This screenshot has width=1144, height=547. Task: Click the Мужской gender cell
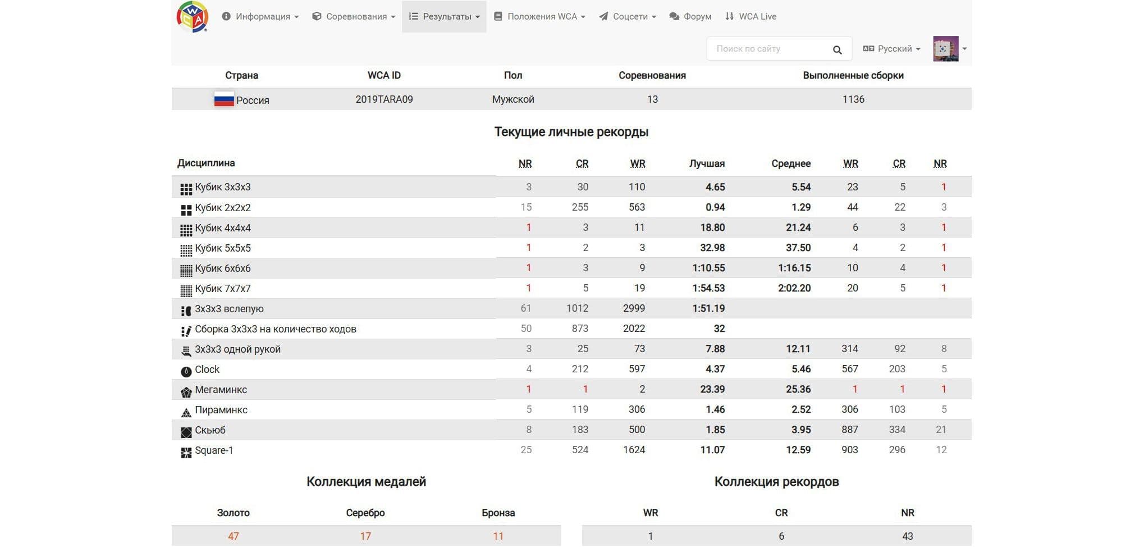[513, 99]
